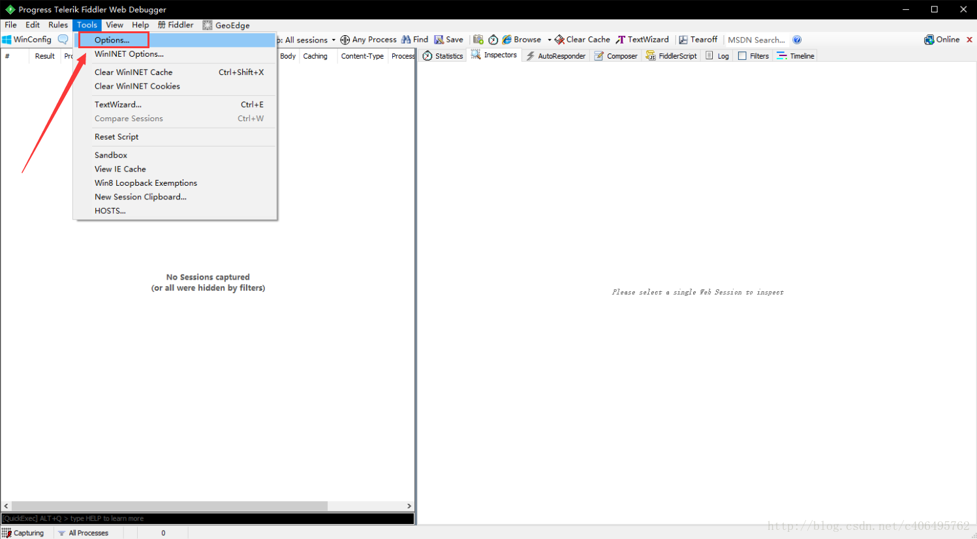The width and height of the screenshot is (977, 539).
Task: Click the Clear Cache icon
Action: coord(559,40)
